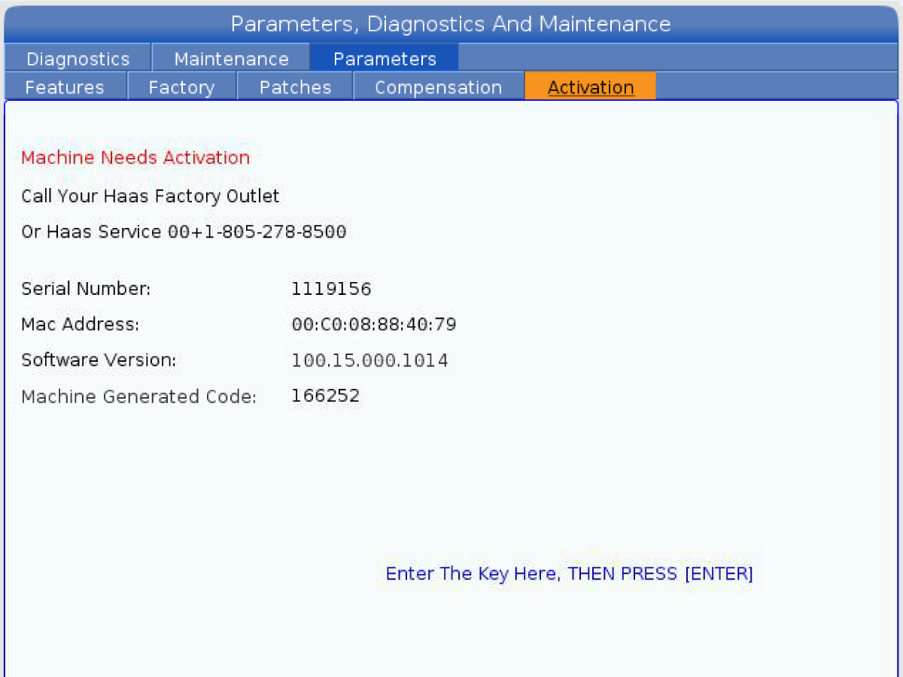Click the 'Enter The Key Here' prompt

[570, 574]
